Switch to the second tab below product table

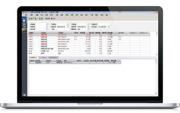[43, 58]
